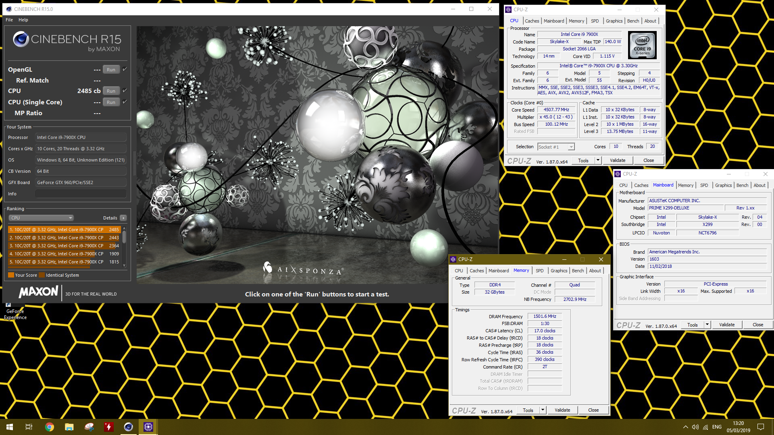Toggle the OpenGL test checkbox
Viewport: 774px width, 435px height.
pos(125,69)
